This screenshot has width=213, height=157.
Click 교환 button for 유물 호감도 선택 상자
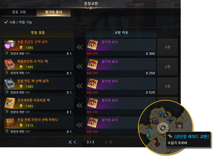point(167,47)
